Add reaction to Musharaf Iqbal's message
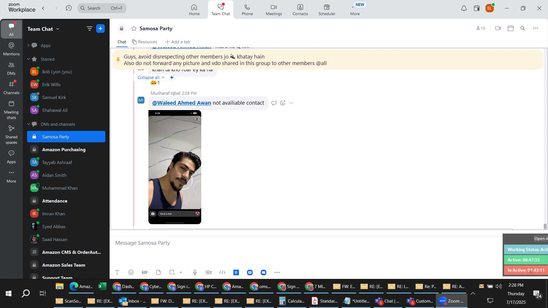The height and width of the screenshot is (308, 548). tap(283, 103)
